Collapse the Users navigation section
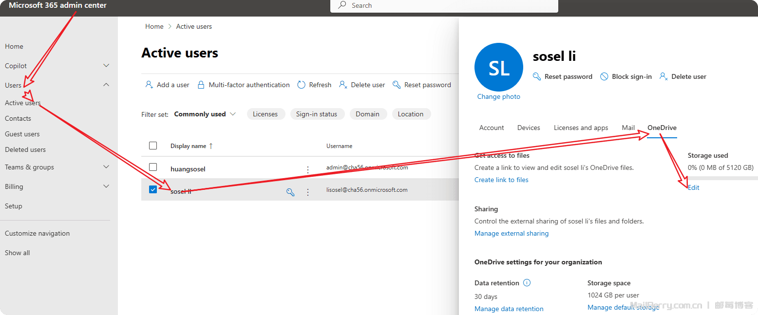Screen dimensions: 758x315 (x=106, y=85)
